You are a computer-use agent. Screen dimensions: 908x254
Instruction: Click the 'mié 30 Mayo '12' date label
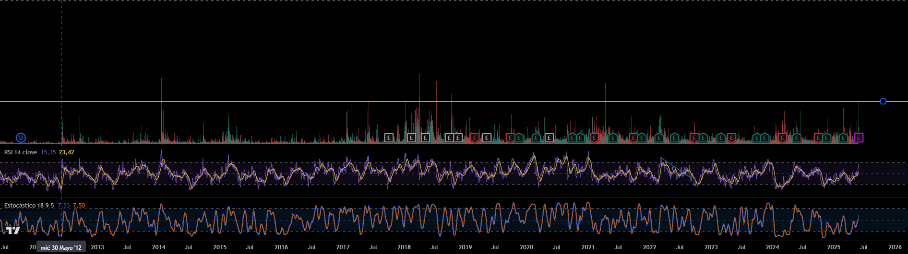pyautogui.click(x=61, y=247)
